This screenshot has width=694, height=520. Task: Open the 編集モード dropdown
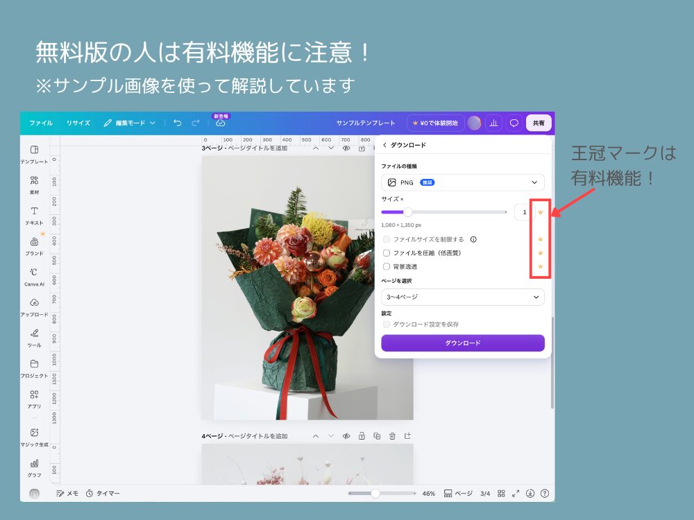click(129, 123)
